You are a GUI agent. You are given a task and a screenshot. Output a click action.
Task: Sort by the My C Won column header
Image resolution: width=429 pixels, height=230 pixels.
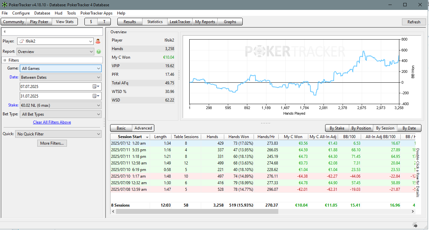click(x=293, y=137)
